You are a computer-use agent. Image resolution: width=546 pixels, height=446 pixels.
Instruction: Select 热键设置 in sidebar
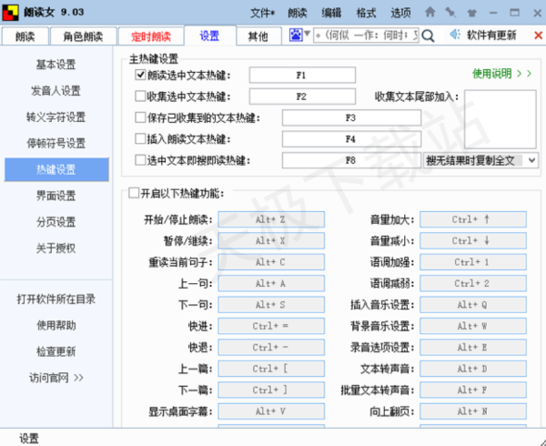(x=56, y=169)
